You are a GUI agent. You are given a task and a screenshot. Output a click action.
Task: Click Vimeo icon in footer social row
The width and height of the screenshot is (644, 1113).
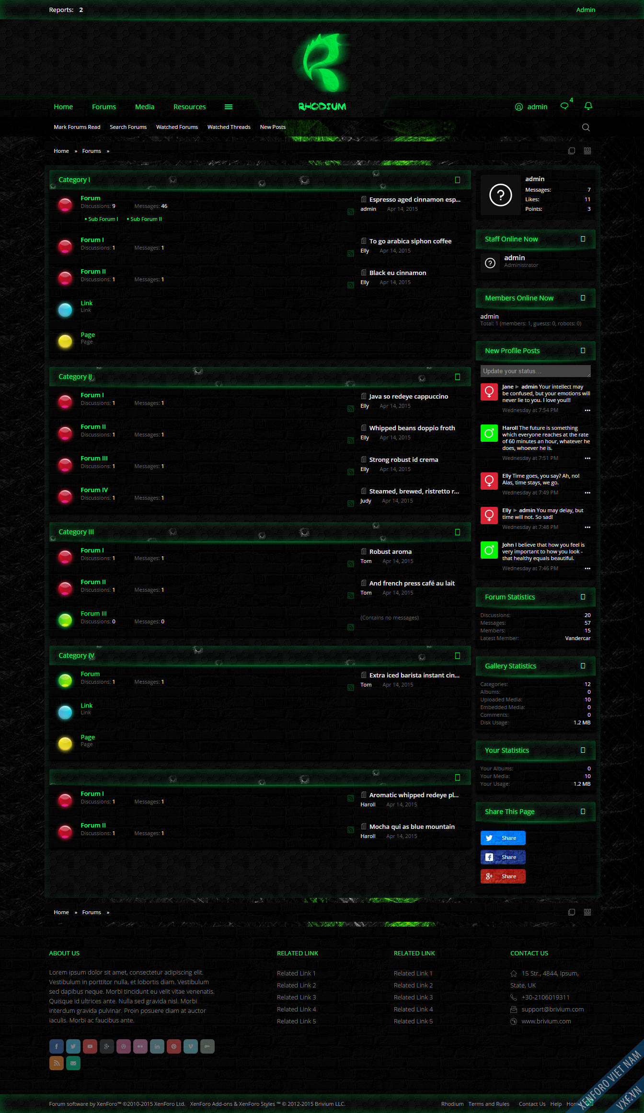(x=191, y=1046)
